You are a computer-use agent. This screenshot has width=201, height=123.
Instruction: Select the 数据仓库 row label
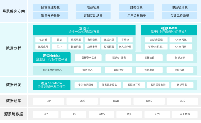(x=13, y=101)
